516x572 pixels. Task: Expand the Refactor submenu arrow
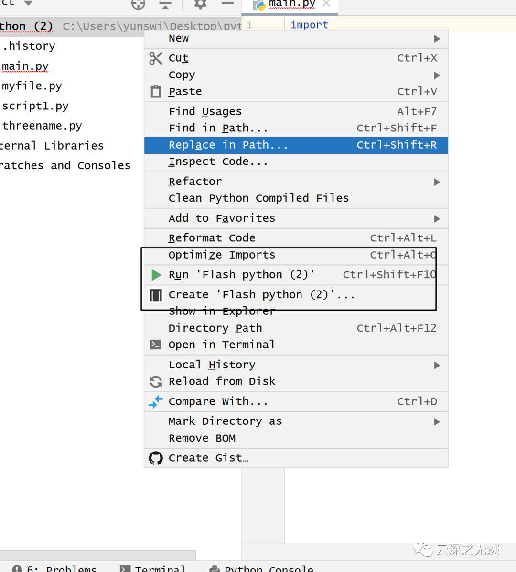pyautogui.click(x=437, y=182)
